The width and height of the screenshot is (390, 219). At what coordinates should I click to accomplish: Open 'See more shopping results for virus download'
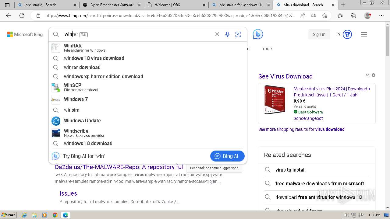point(301,129)
